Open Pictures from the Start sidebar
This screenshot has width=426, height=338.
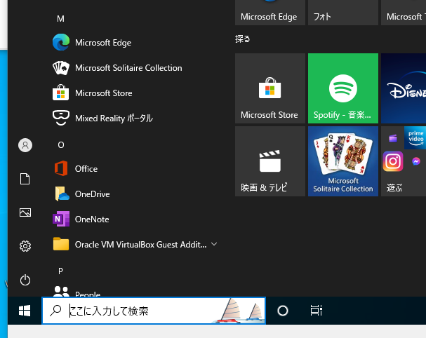(25, 212)
